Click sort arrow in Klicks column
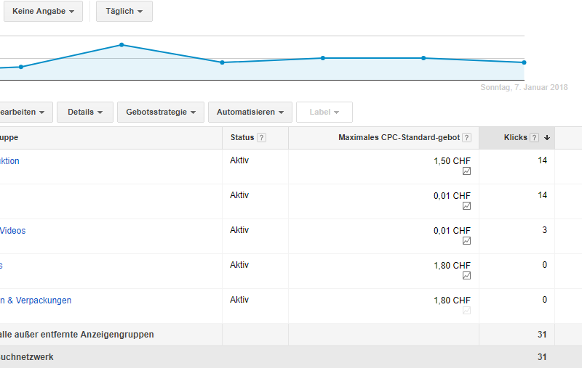 click(547, 138)
